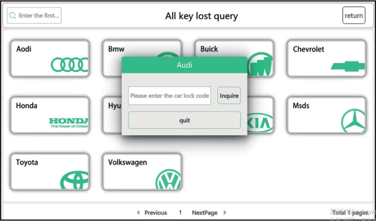Click the Audi dialog title bar
376x221 pixels.
184,65
